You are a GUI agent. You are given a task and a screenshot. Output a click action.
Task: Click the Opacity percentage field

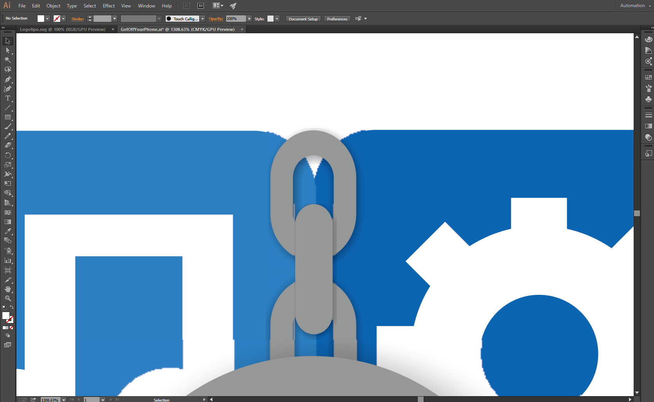click(236, 19)
